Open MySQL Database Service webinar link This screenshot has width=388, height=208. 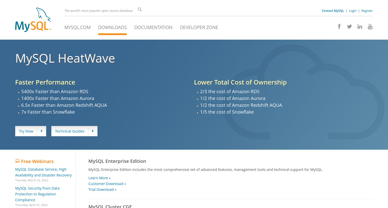point(43,172)
